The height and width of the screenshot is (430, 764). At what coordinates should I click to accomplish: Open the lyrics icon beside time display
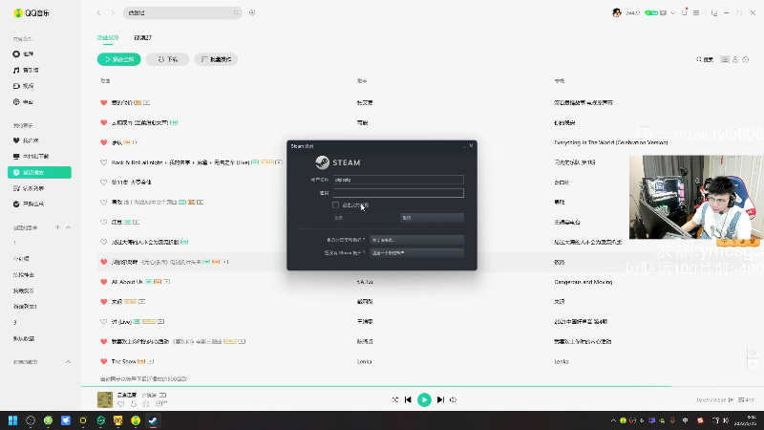click(731, 399)
